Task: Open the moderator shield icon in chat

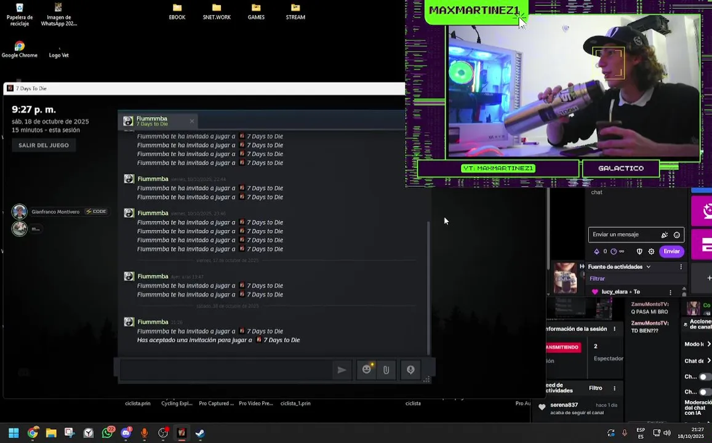Action: click(639, 252)
